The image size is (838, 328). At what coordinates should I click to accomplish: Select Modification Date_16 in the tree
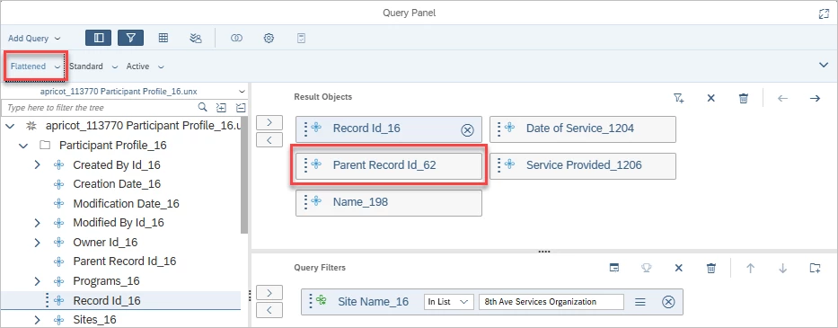click(x=126, y=203)
